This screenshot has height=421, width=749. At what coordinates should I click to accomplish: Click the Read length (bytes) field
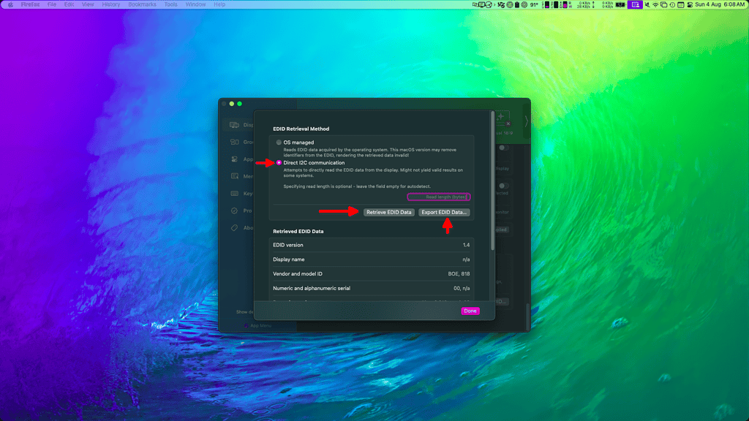point(439,197)
